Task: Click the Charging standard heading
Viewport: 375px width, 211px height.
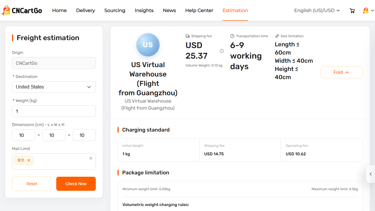Action: pos(146,130)
